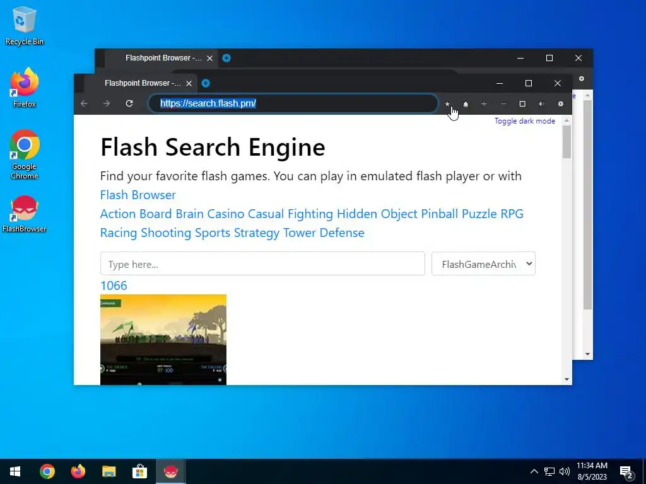Go to home page via house icon
The height and width of the screenshot is (484, 646).
(x=466, y=104)
